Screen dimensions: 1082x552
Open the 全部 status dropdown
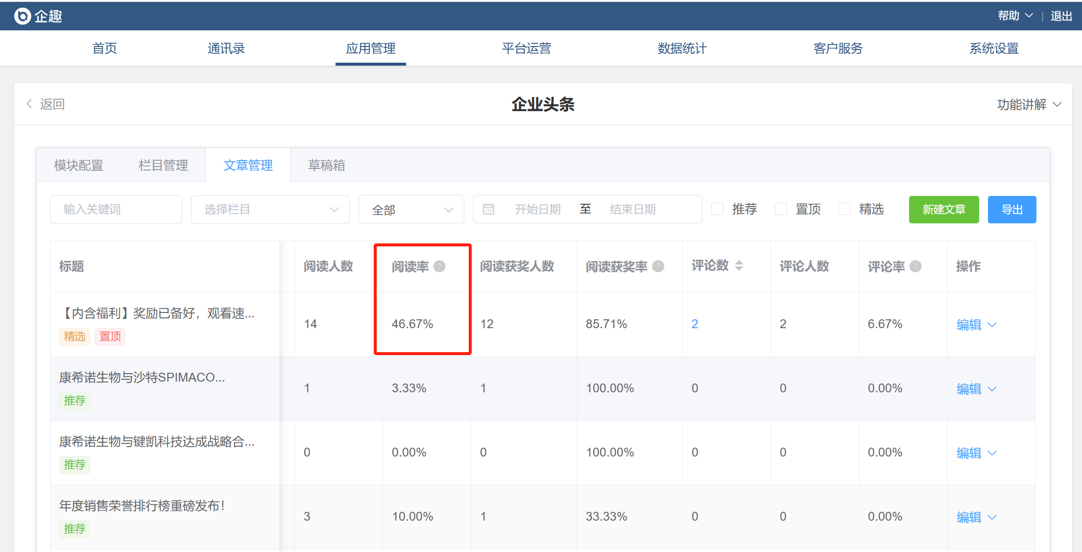tap(411, 210)
